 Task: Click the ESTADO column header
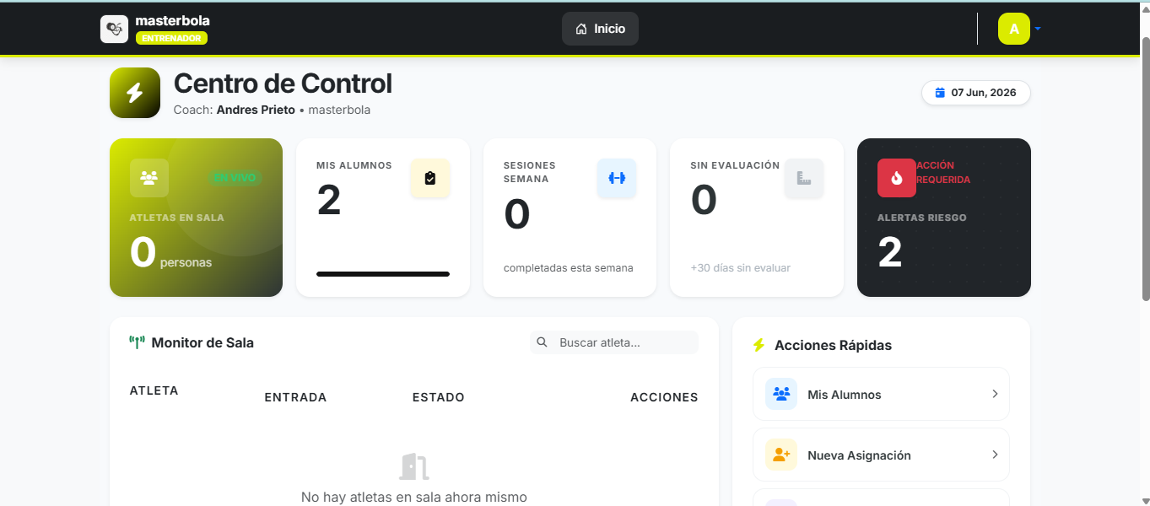tap(438, 397)
